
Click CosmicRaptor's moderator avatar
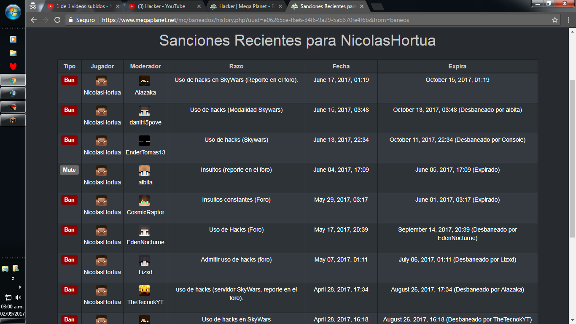click(x=145, y=201)
